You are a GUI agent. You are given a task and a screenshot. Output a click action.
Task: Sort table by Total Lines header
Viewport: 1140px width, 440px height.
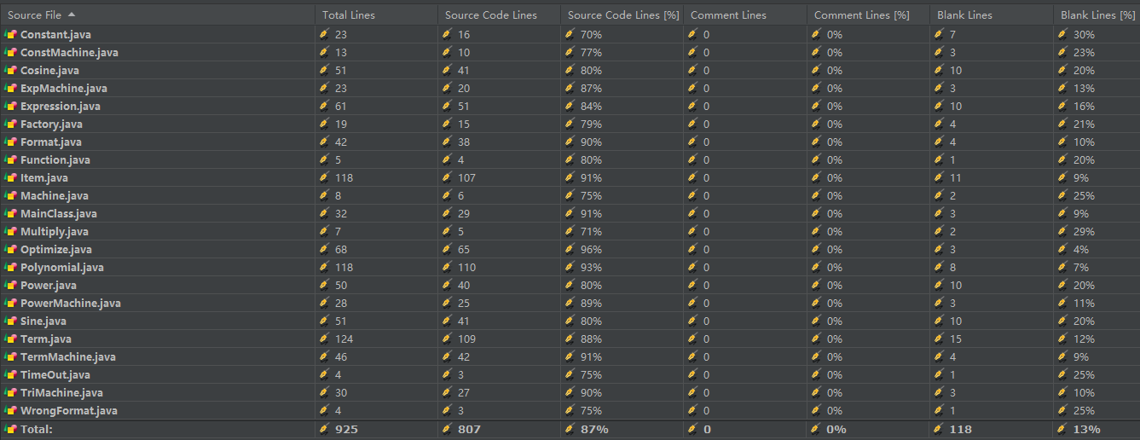point(348,14)
